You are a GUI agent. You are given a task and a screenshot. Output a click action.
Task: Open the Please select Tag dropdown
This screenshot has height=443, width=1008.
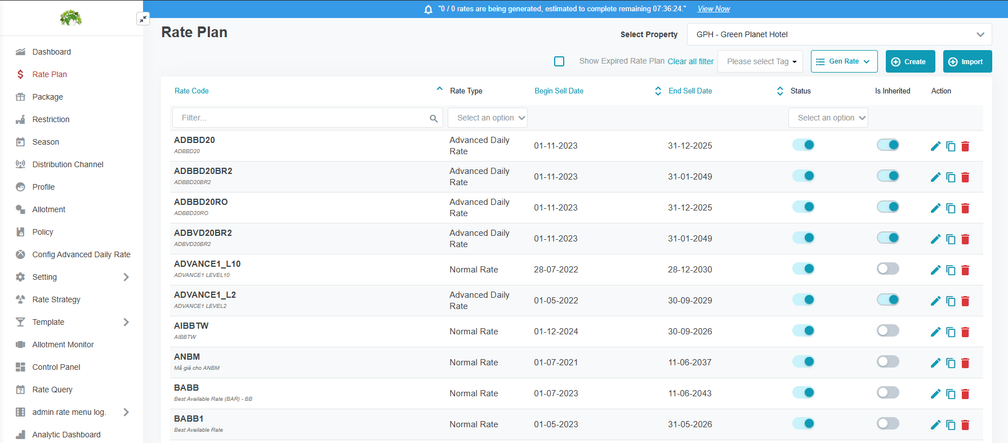point(761,61)
